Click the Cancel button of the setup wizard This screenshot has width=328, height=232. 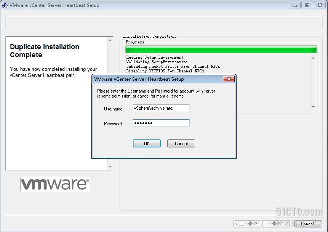click(308, 224)
